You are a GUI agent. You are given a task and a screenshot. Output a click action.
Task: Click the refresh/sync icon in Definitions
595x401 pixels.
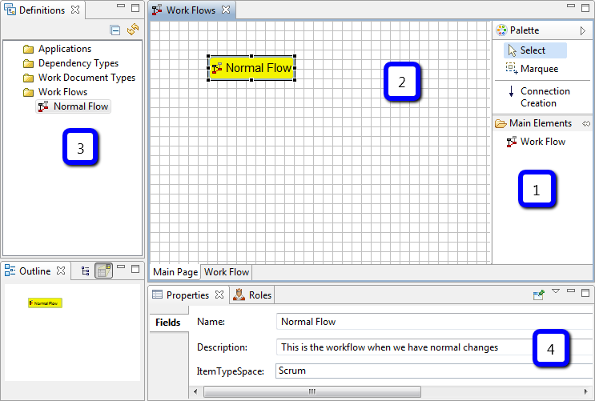(x=133, y=30)
